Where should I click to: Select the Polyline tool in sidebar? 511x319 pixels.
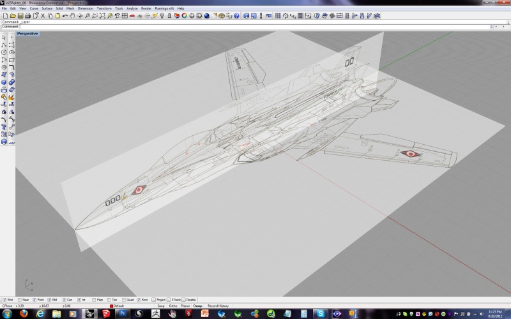point(4,45)
